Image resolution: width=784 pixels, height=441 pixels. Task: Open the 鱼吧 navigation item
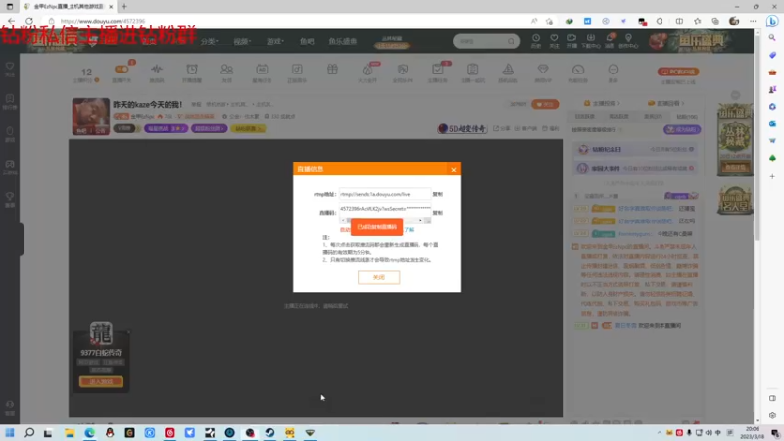click(x=307, y=41)
